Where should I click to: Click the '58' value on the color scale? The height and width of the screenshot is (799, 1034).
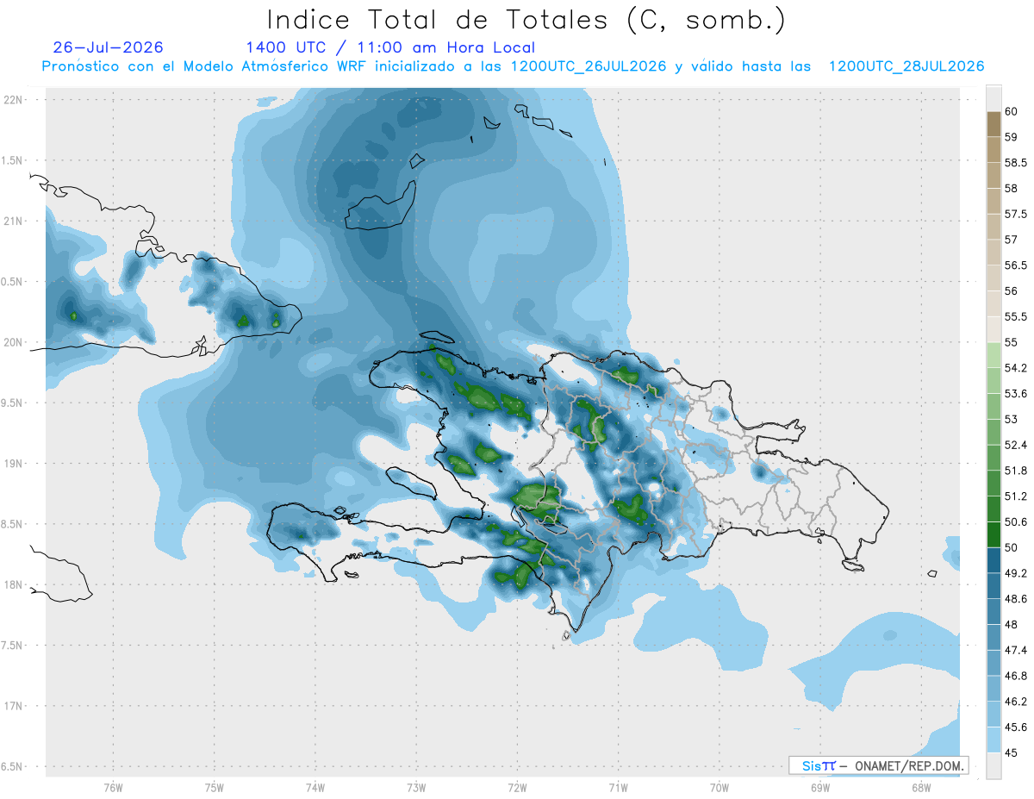pos(1012,188)
